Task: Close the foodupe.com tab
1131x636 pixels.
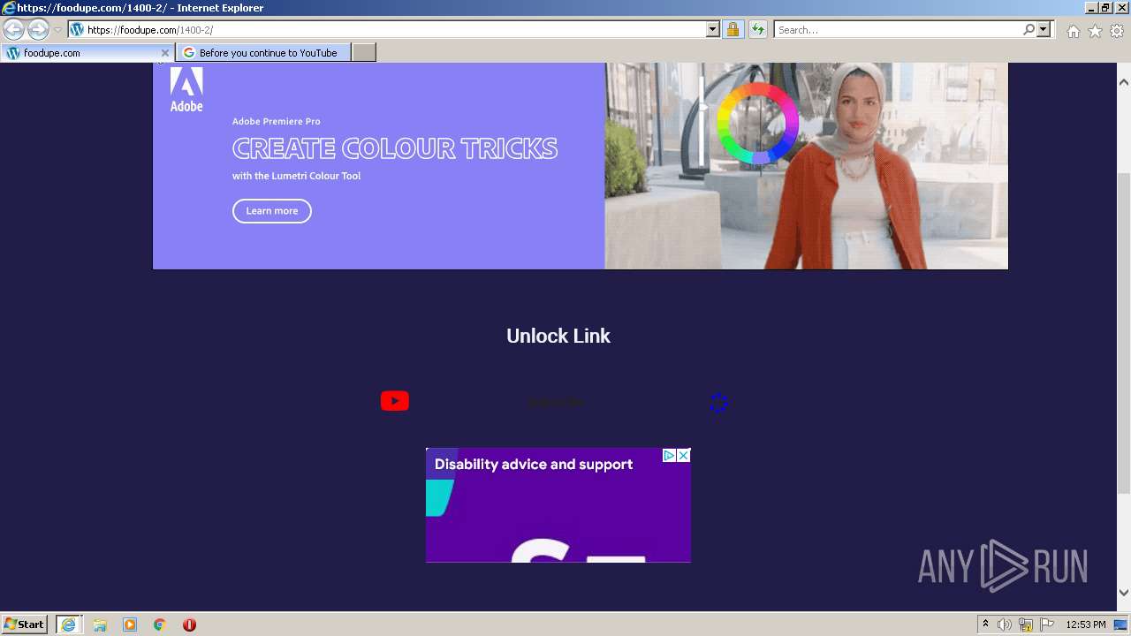Action: (164, 53)
